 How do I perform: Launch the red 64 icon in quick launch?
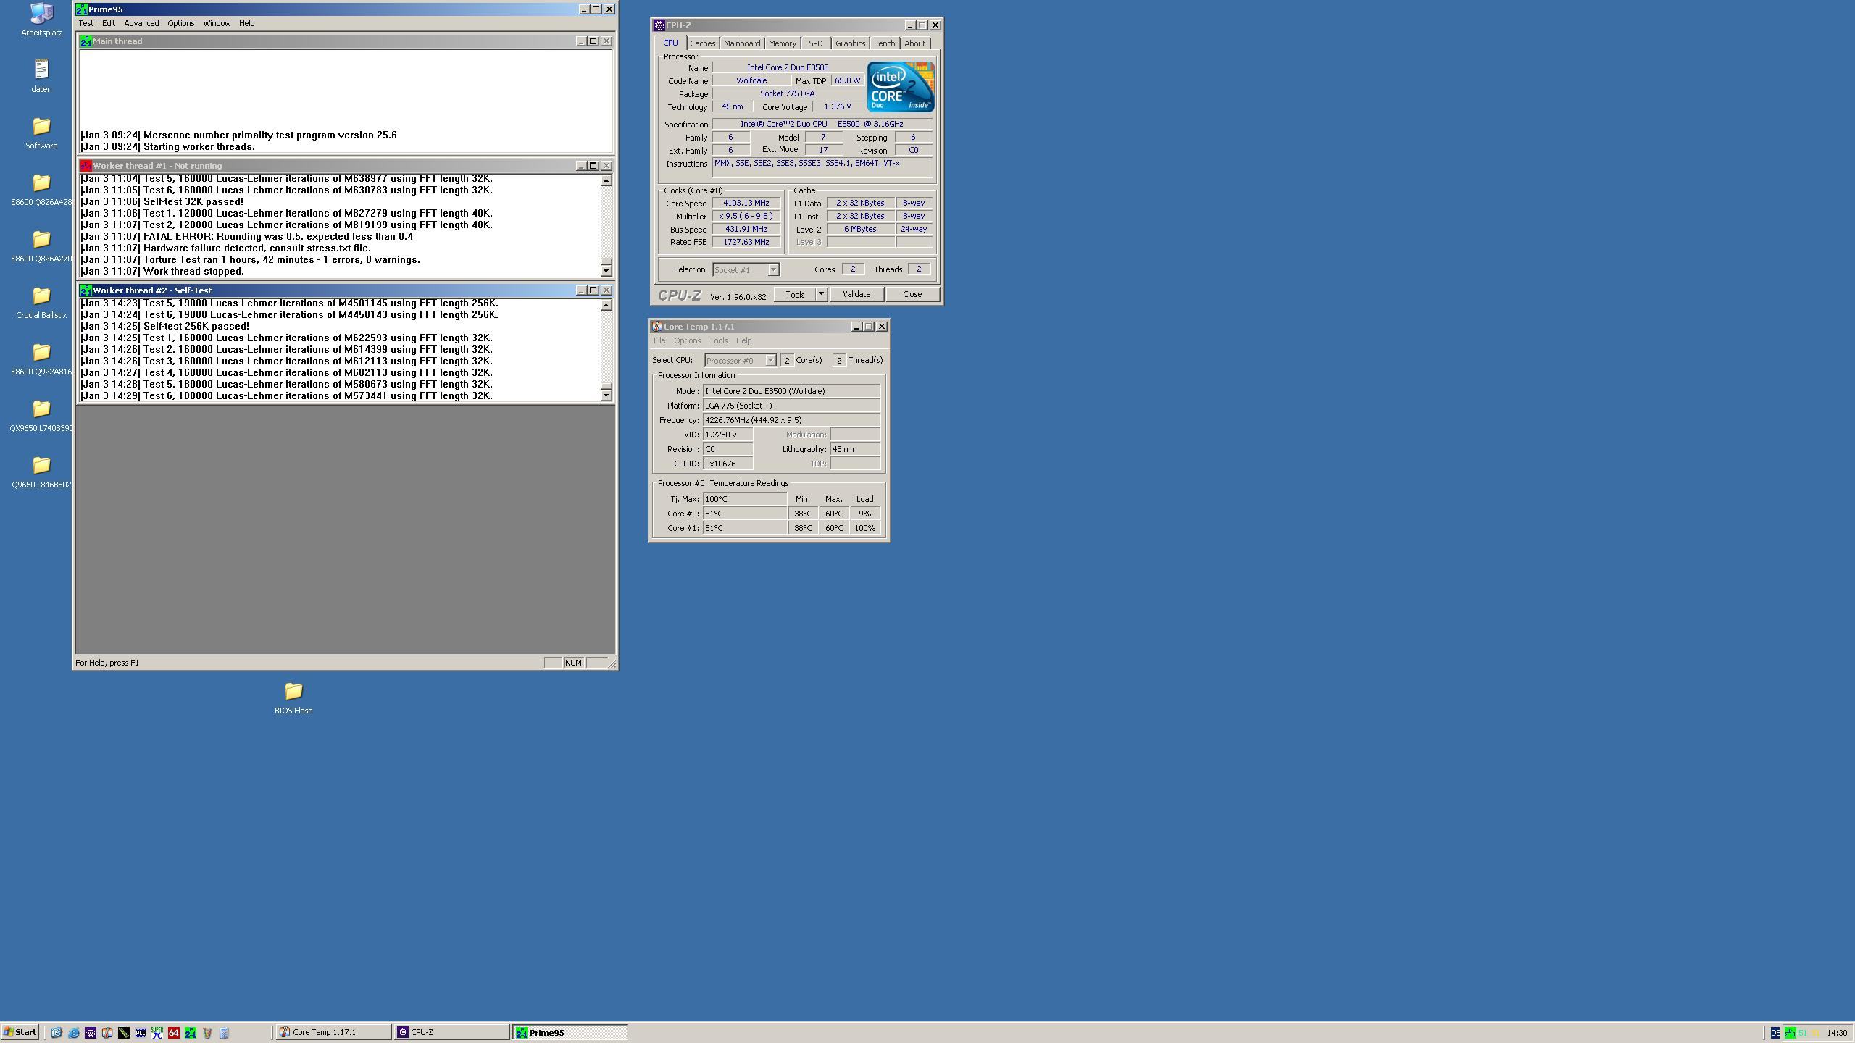pyautogui.click(x=174, y=1033)
